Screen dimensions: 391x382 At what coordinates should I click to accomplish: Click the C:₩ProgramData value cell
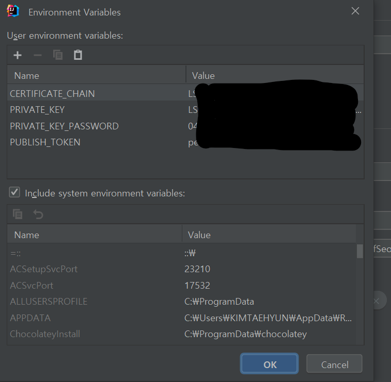(219, 302)
